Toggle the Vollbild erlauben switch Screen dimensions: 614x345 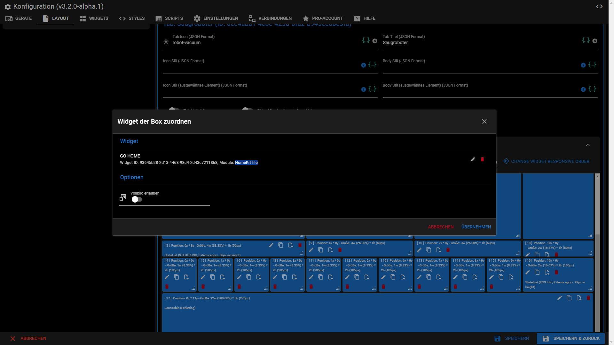pos(137,199)
